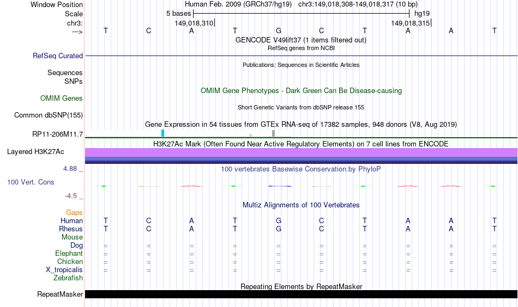Image resolution: width=518 pixels, height=307 pixels.
Task: Select the X_tropicalis alignment row label
Action: (x=64, y=270)
